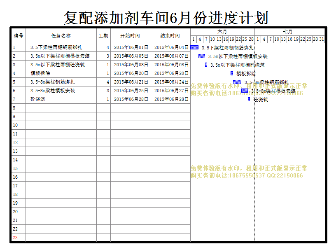
Task: Click day 16 under the 七月 timeline scale
Action: (290, 39)
